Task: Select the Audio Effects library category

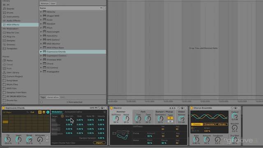Action: 14,21
